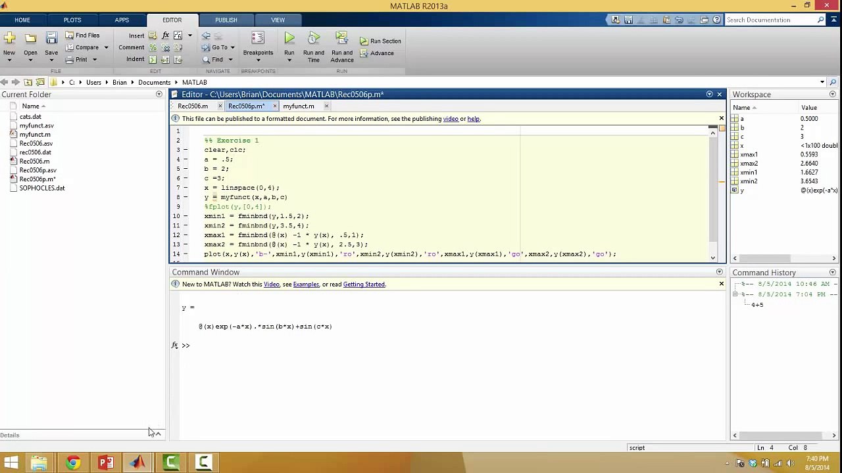Open the New dropdown arrow
This screenshot has width=842, height=473.
(x=9, y=60)
